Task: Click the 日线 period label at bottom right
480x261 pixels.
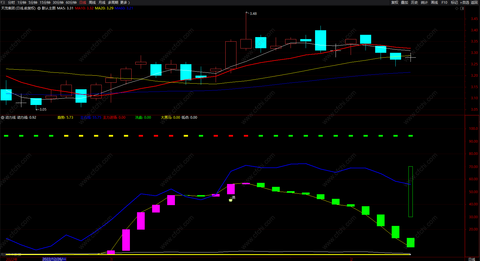Action: (472, 259)
